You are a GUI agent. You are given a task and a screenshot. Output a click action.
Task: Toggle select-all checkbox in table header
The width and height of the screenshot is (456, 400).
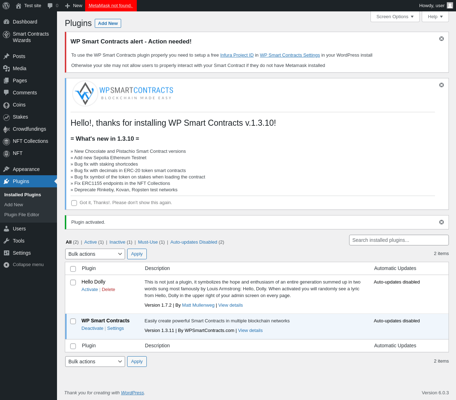point(73,269)
